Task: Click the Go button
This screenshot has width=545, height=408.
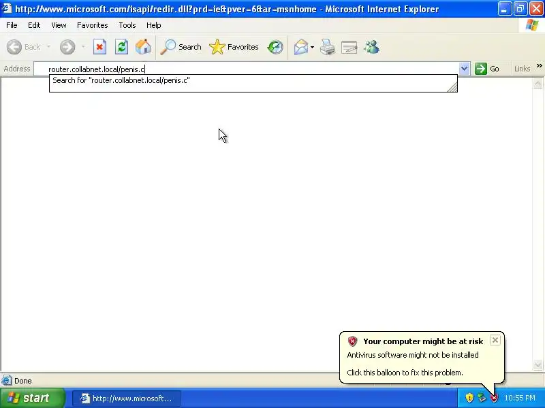Action: click(x=487, y=69)
